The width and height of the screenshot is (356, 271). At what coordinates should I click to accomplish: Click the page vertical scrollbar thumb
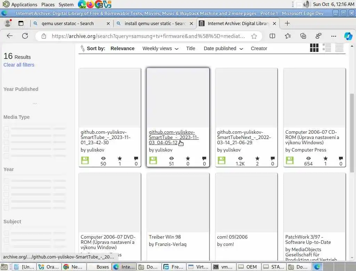pyautogui.click(x=352, y=133)
